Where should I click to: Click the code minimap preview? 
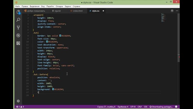pos(163,18)
